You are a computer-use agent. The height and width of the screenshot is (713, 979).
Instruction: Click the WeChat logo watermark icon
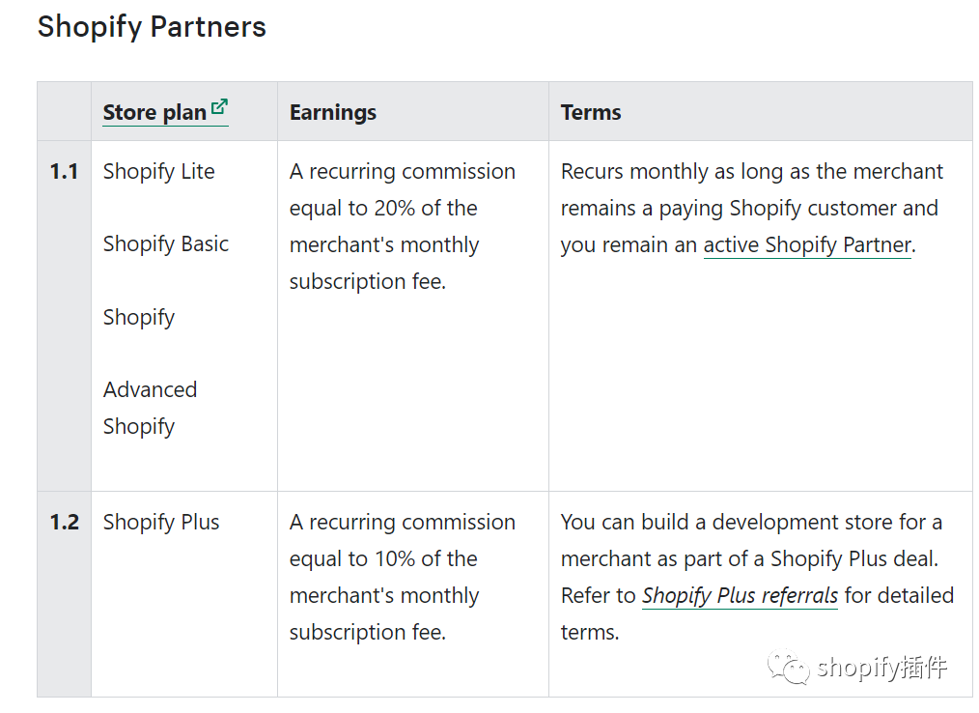pyautogui.click(x=788, y=667)
